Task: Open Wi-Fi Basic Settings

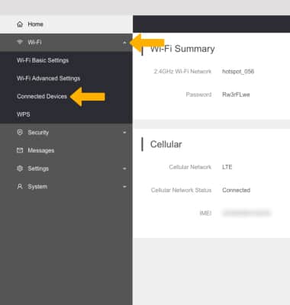Action: pyautogui.click(x=43, y=60)
